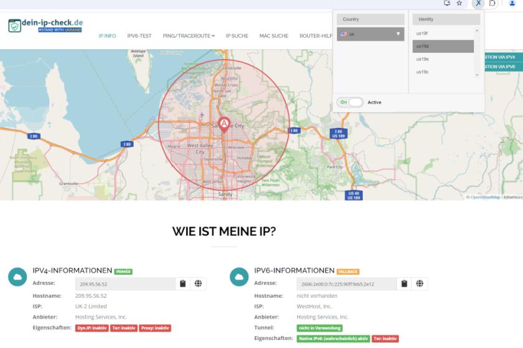The image size is (523, 348).
Task: Open the IPv4 address globe icon
Action: 198,284
